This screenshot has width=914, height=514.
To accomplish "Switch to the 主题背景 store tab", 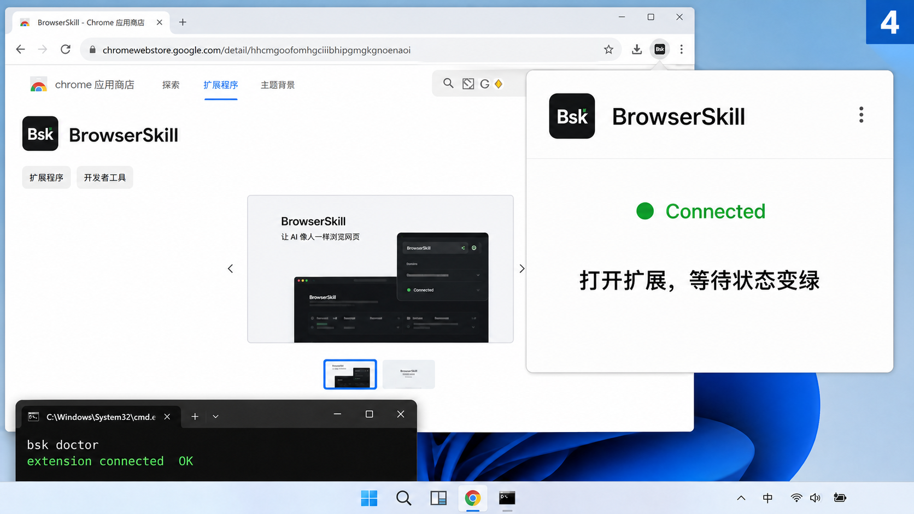I will pos(278,85).
